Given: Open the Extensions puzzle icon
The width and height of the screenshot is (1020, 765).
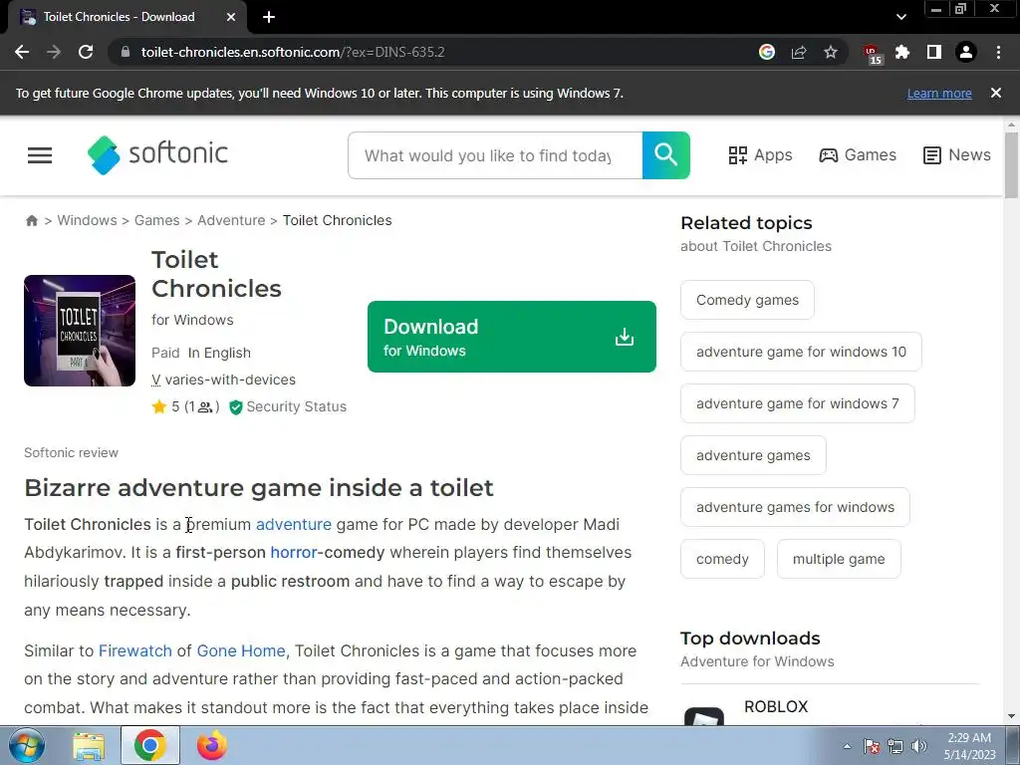Looking at the screenshot, I should coord(902,52).
